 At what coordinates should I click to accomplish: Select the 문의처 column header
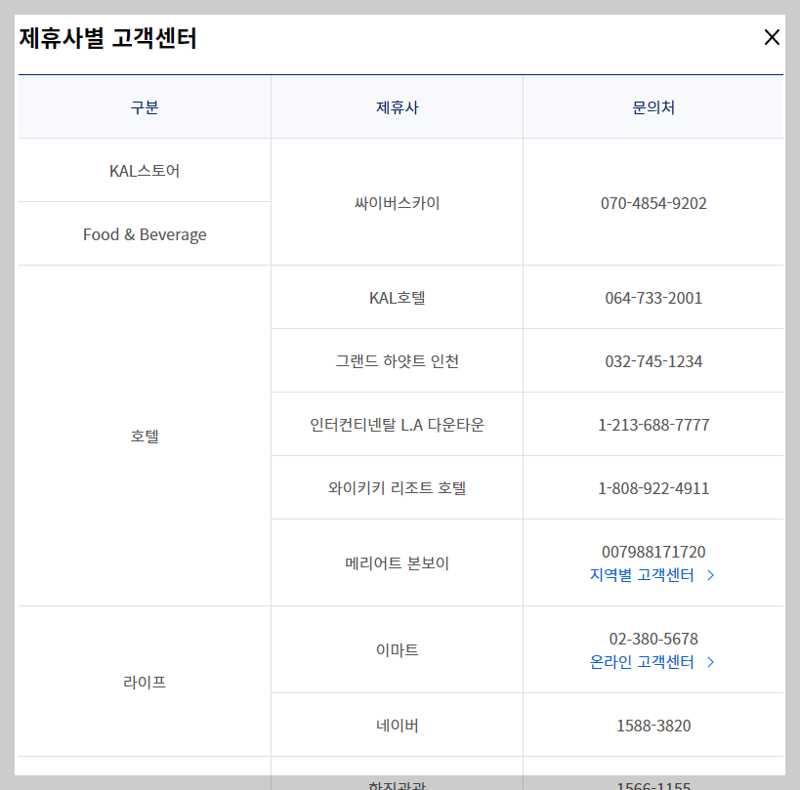pos(653,107)
